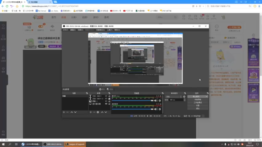
Task: Pop out the 混音器 dock panel
Action: tap(162, 93)
